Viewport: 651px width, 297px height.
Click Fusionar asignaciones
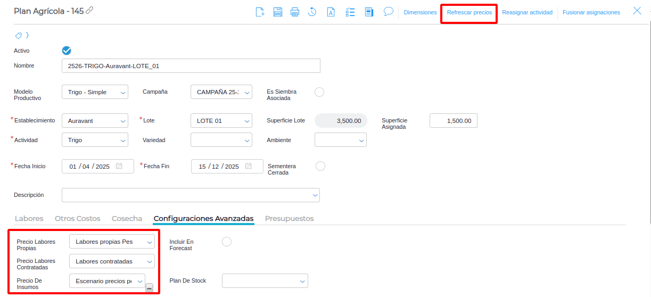coord(591,12)
